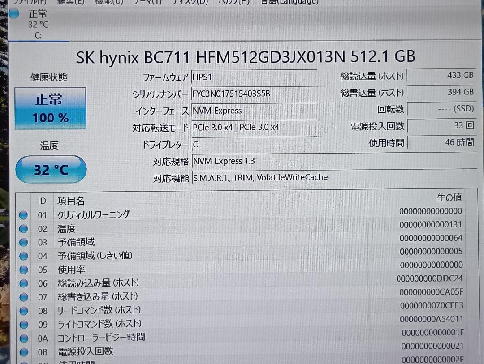Click raw value 0000000000001F
The height and width of the screenshot is (364, 484).
[x=433, y=333]
